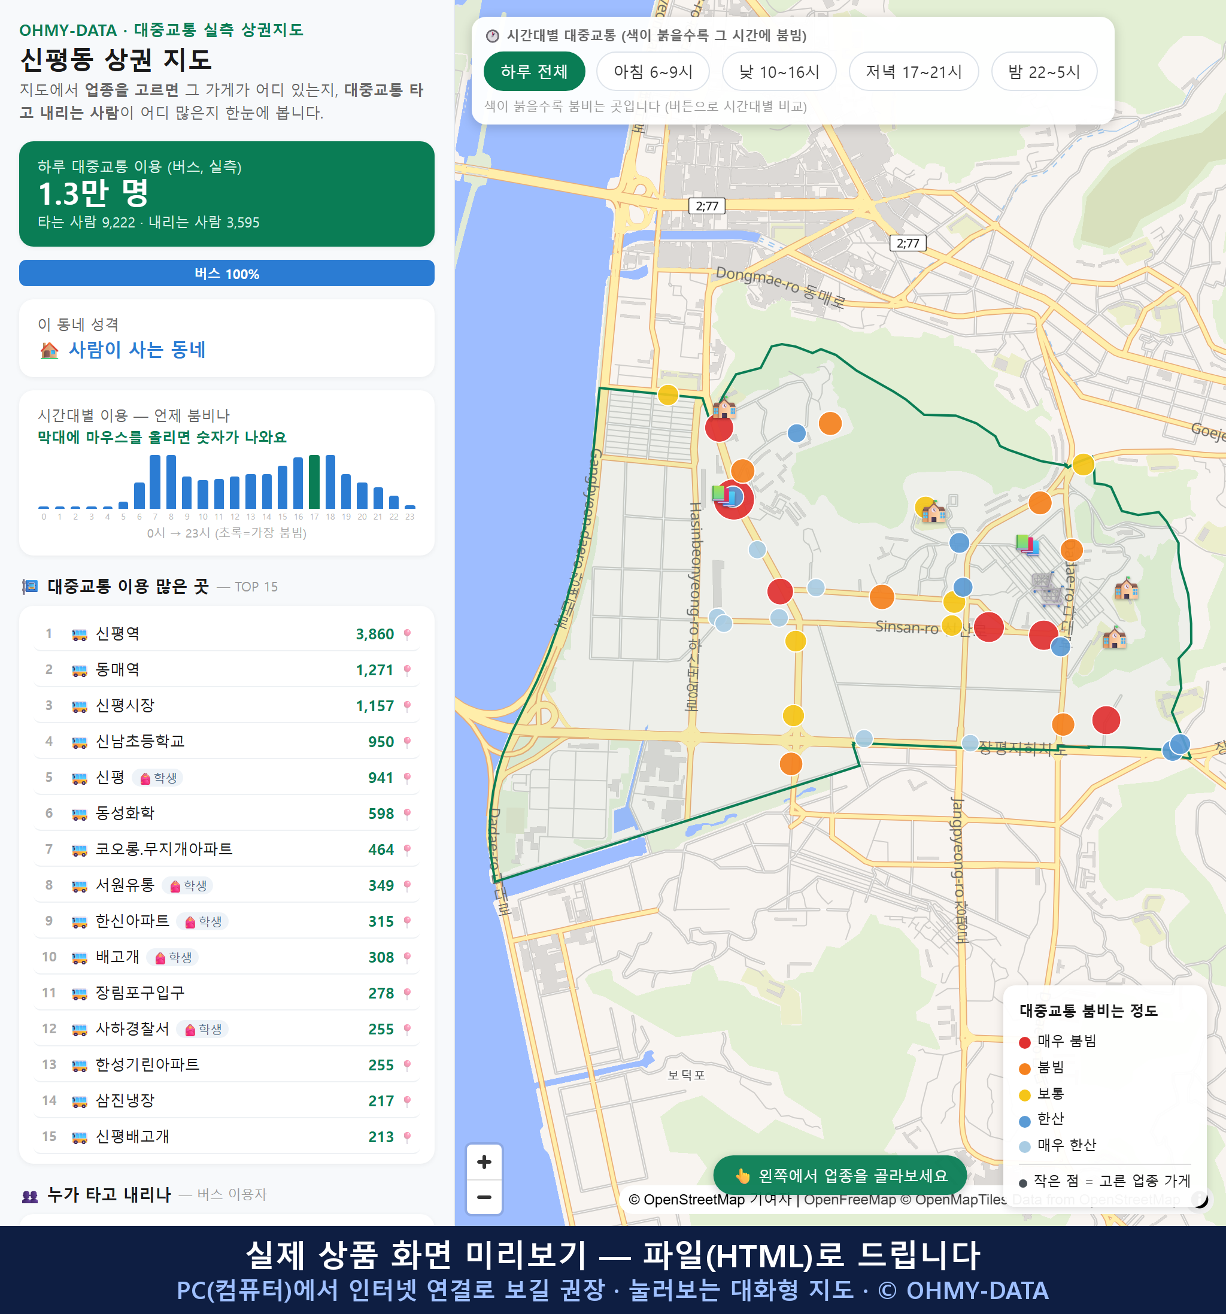Click bus icon beside 신평역

(x=79, y=635)
